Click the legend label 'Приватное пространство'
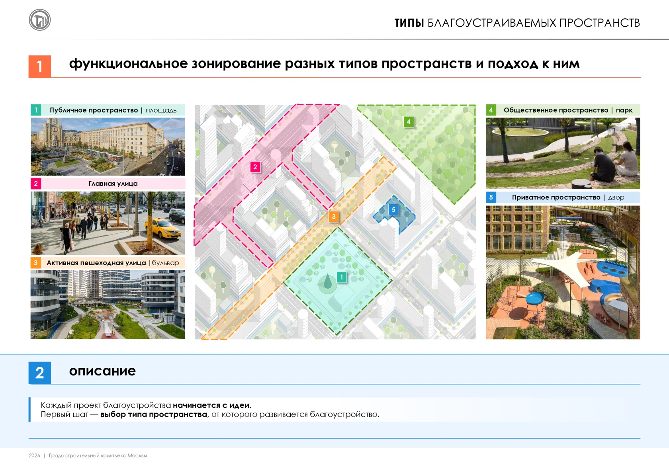Image resolution: width=669 pixels, height=473 pixels. pos(556,197)
